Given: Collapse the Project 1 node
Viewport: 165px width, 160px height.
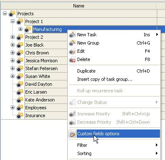Looking at the screenshot, I should (13, 21).
